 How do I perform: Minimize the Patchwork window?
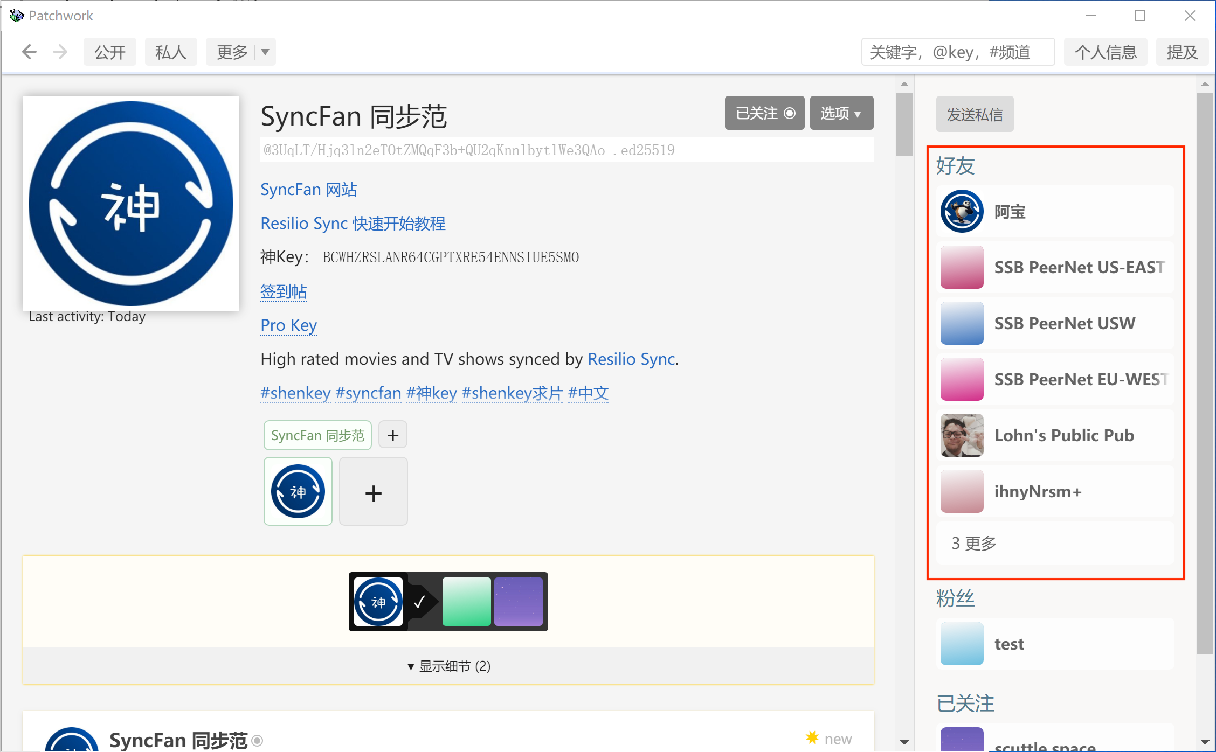click(1091, 16)
